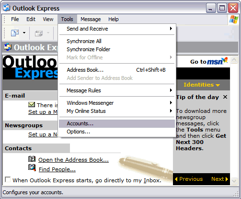Click the Newsgroups section header
The image size is (241, 199).
[30, 125]
